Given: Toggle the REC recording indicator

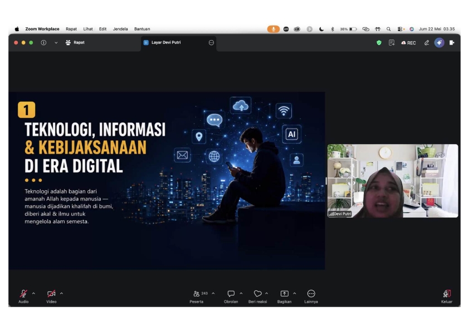Looking at the screenshot, I should tap(409, 43).
